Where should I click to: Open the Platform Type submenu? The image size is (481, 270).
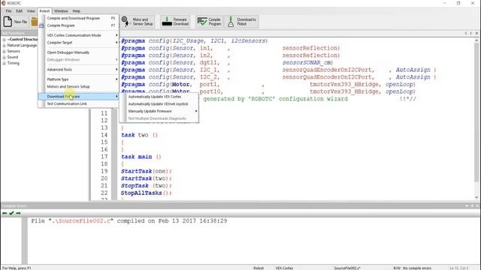[78, 79]
